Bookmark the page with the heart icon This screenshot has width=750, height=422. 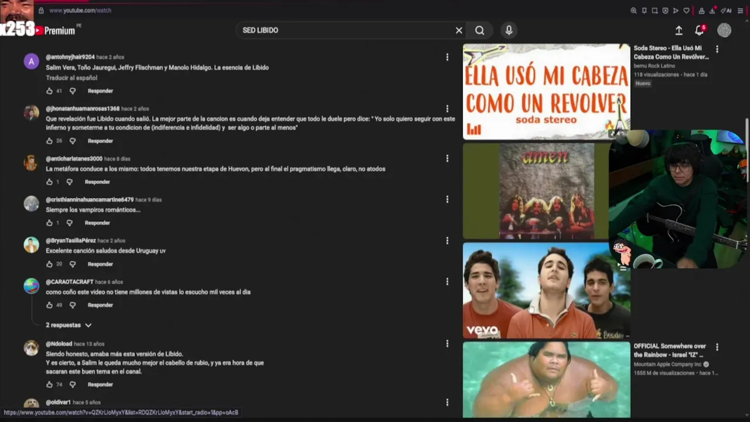(686, 11)
